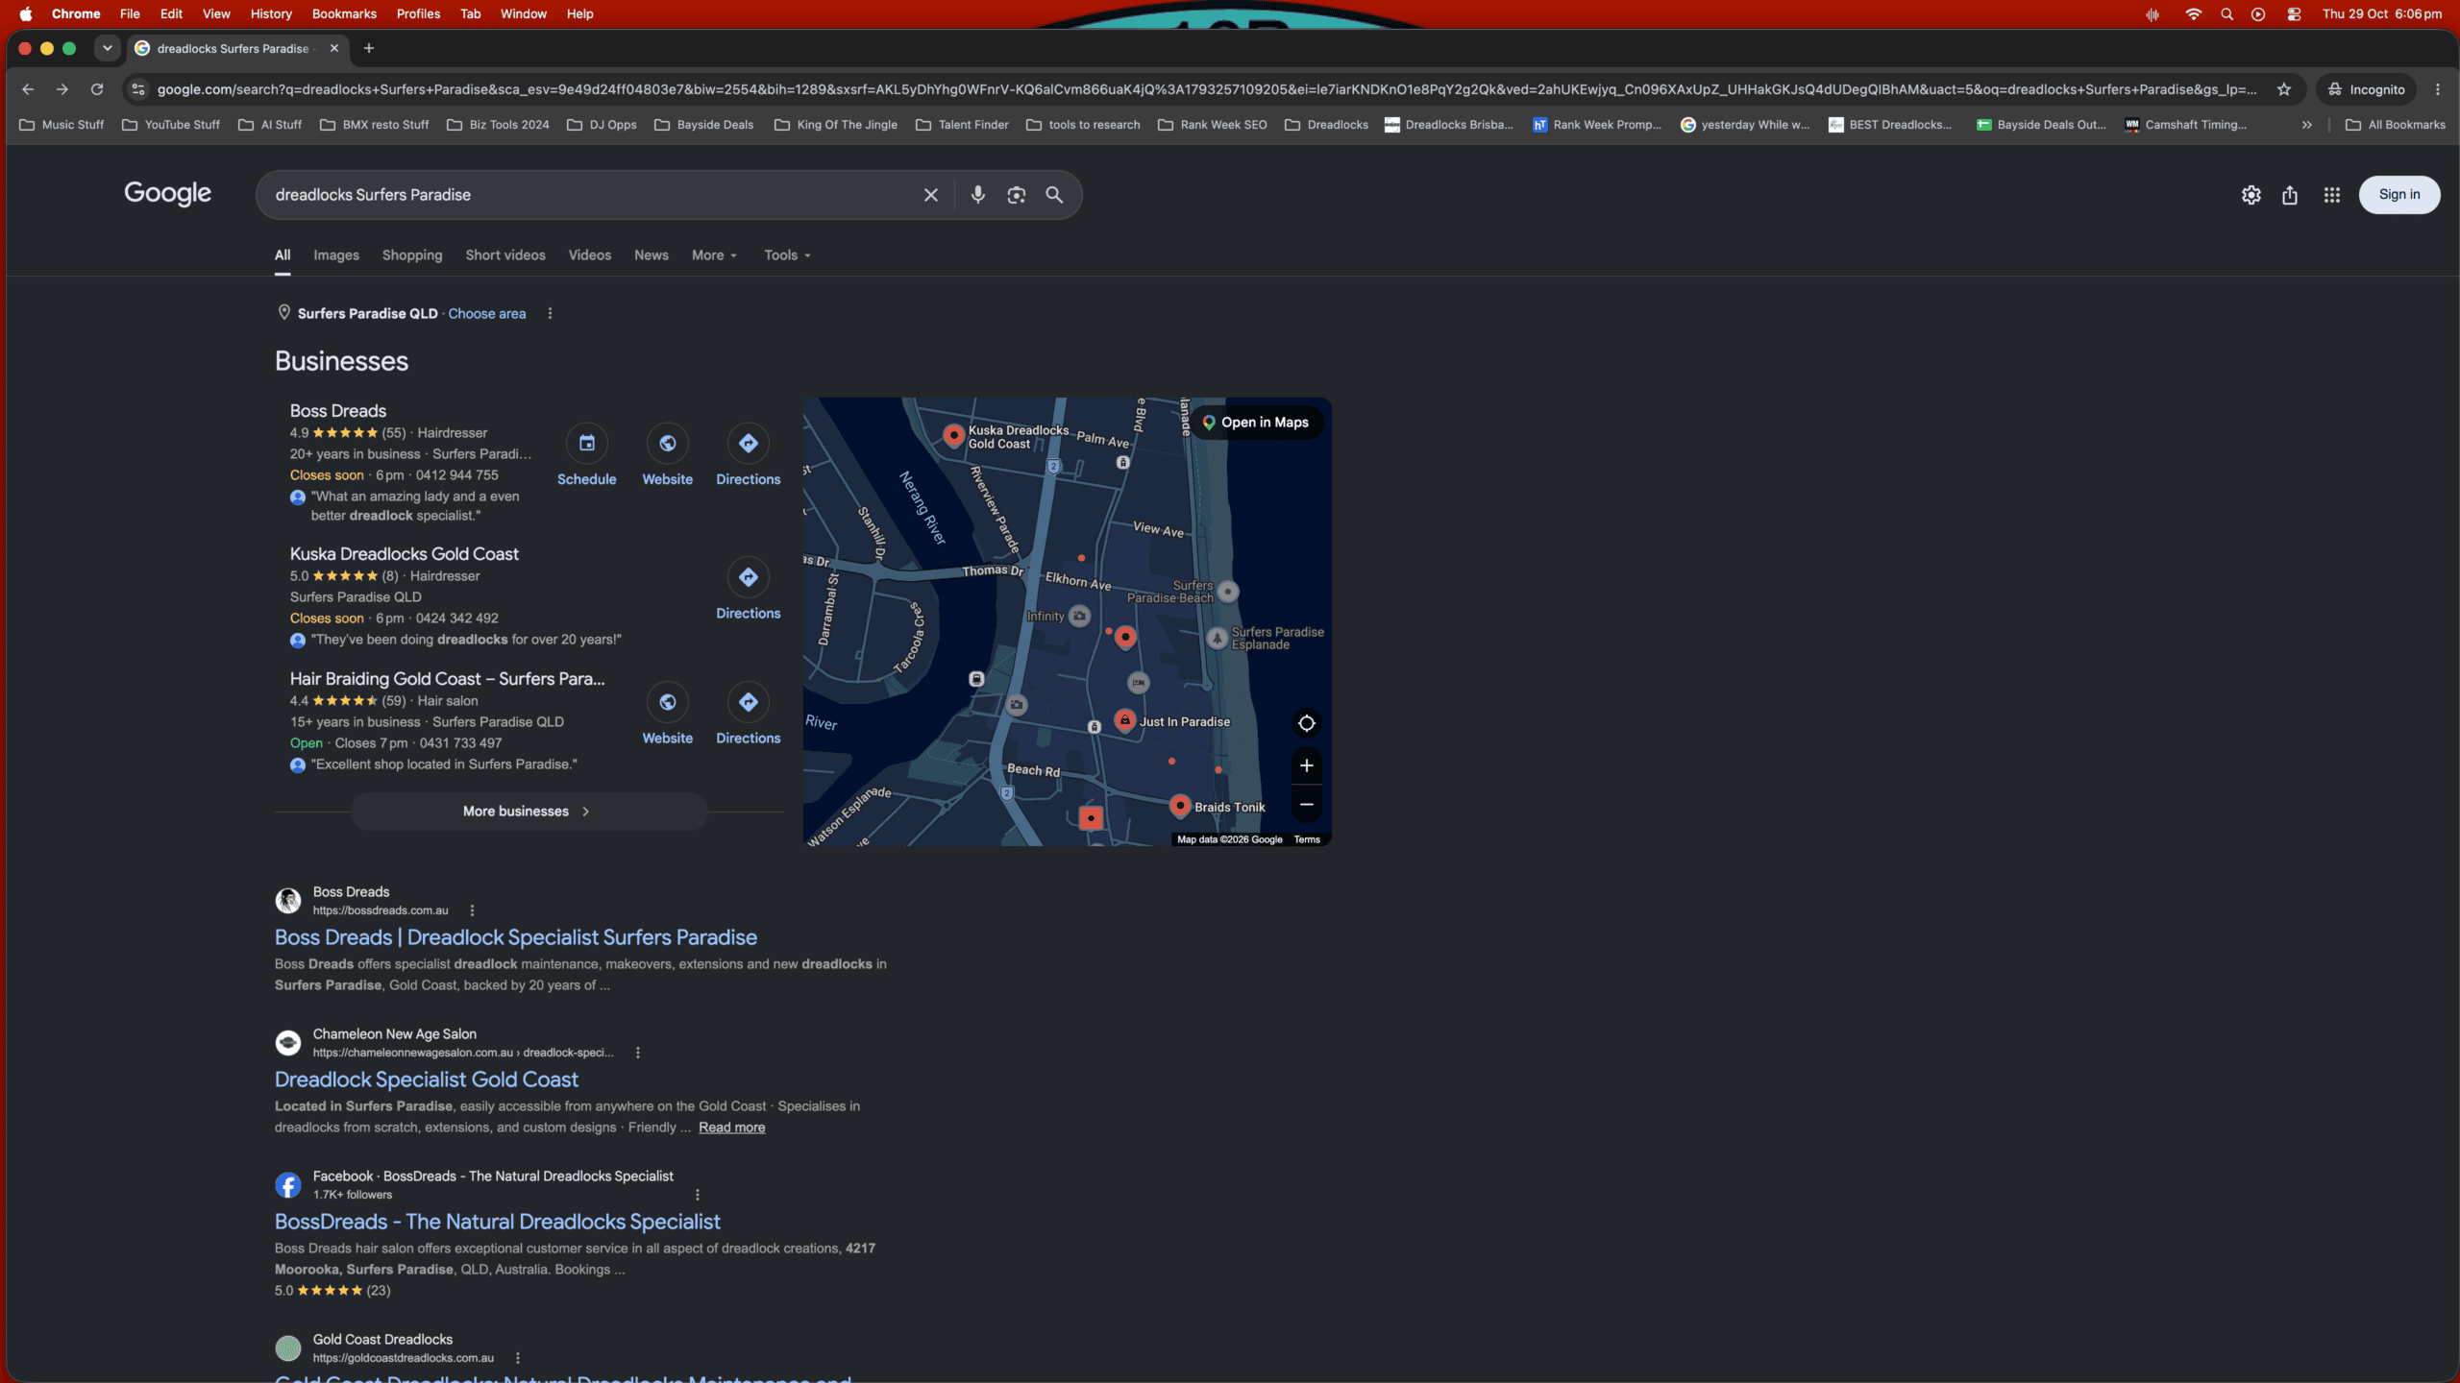Screen dimensions: 2460x1383
Task: Get Directions to Hair Braiding Gold Coast
Action: coord(748,702)
